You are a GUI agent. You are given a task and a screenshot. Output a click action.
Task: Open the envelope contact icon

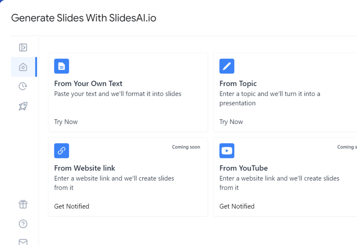tap(23, 242)
